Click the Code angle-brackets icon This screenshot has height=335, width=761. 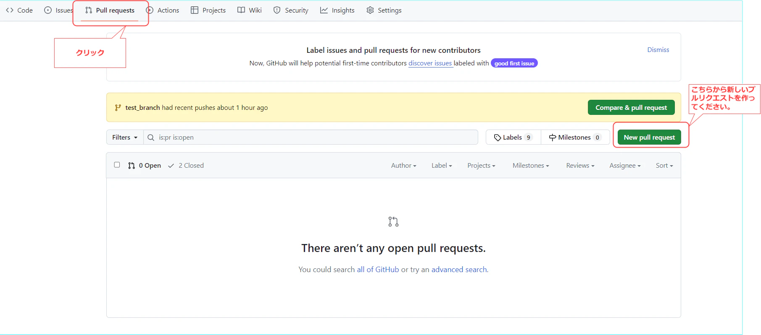10,10
